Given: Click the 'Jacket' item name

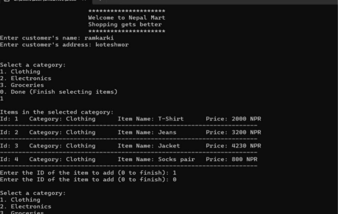Looking at the screenshot, I should pos(169,146).
